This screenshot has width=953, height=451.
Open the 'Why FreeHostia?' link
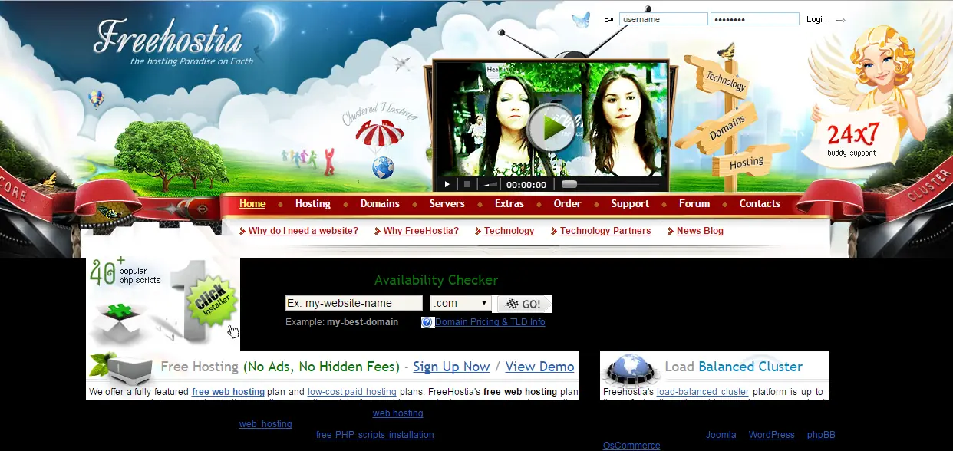point(421,231)
